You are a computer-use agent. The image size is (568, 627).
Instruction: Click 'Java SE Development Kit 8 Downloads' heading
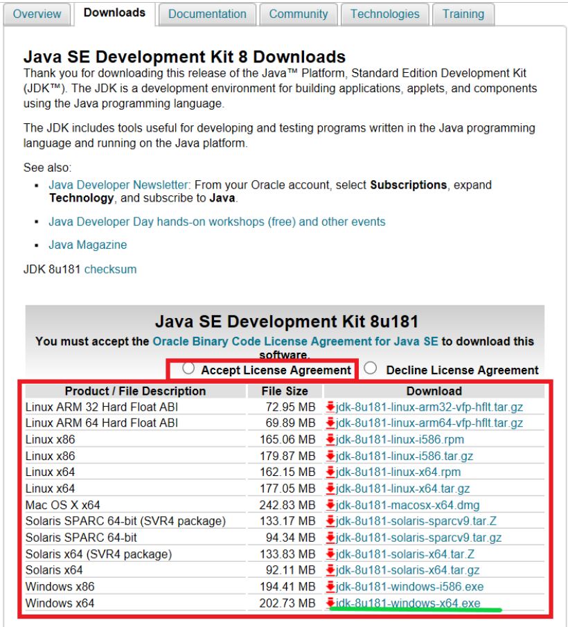(184, 57)
